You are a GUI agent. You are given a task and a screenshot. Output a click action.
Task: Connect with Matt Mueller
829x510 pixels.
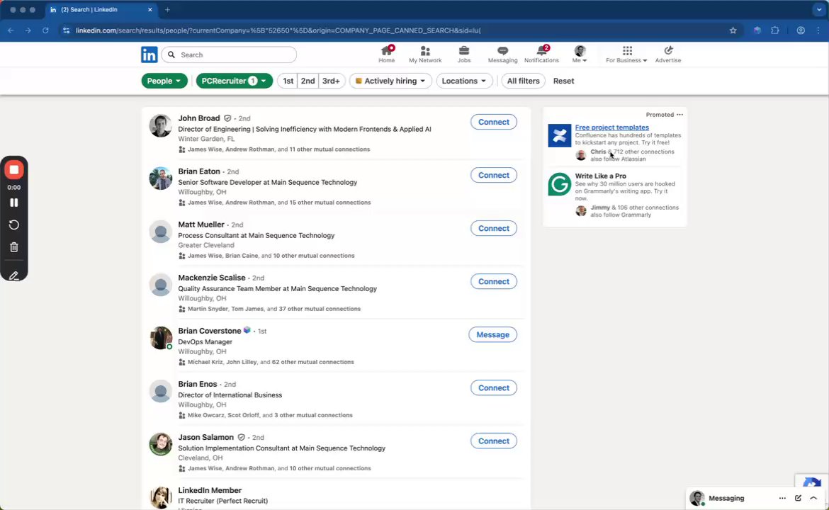493,228
